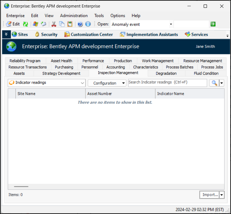The height and width of the screenshot is (214, 231).
Task: Open the Help menu
Action: 136,16
